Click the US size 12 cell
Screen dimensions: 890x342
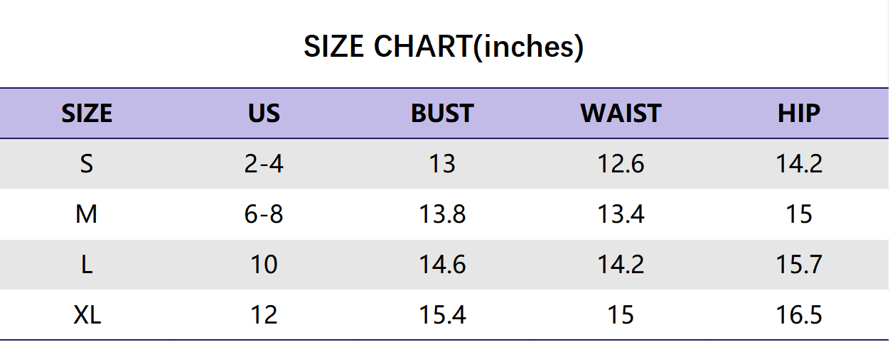pos(264,314)
